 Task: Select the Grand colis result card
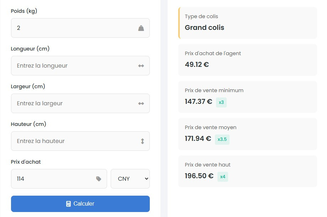[247, 23]
